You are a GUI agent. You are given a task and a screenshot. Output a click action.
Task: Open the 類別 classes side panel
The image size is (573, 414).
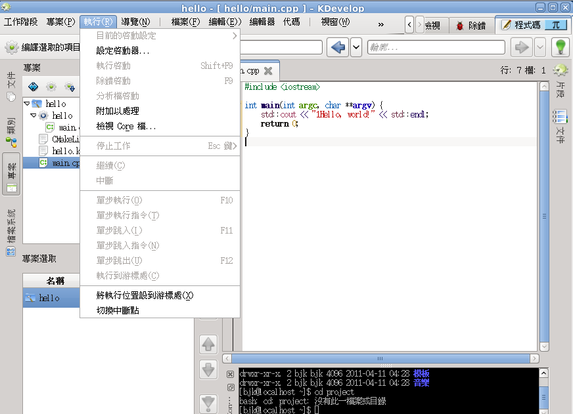[11, 132]
